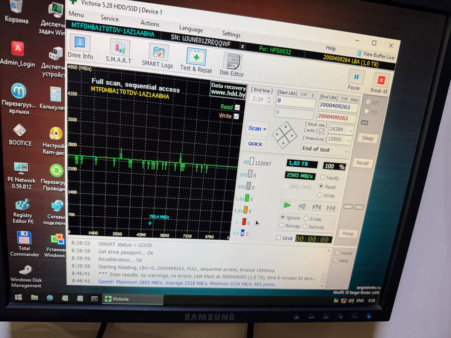Disable the Read graph checkbox
This screenshot has width=451, height=338.
coord(237,107)
